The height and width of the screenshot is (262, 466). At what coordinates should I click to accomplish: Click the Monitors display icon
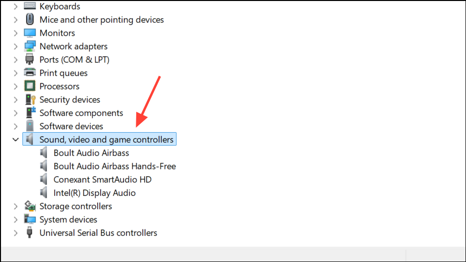click(30, 33)
